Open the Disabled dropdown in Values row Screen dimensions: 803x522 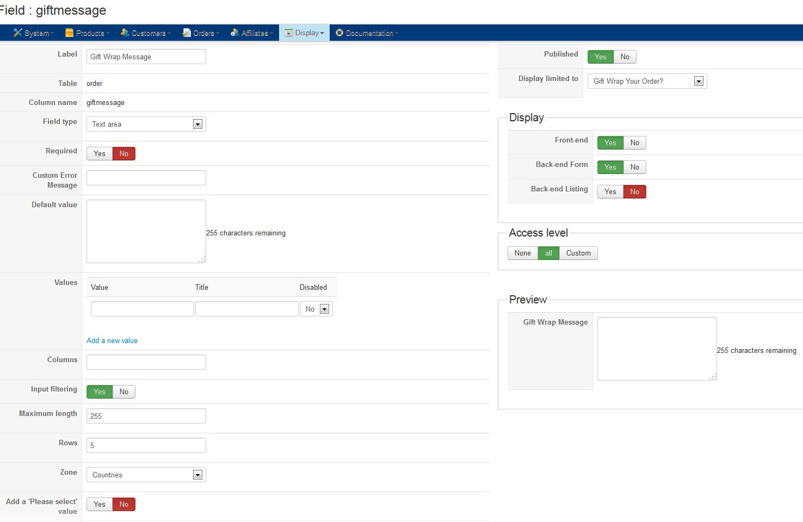(x=316, y=309)
